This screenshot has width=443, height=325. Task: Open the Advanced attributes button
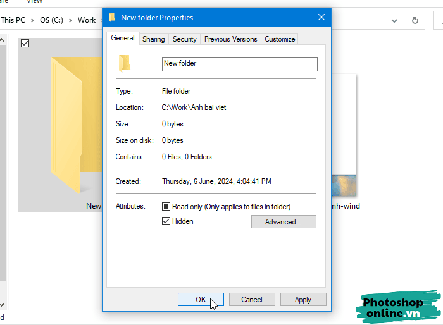(284, 222)
